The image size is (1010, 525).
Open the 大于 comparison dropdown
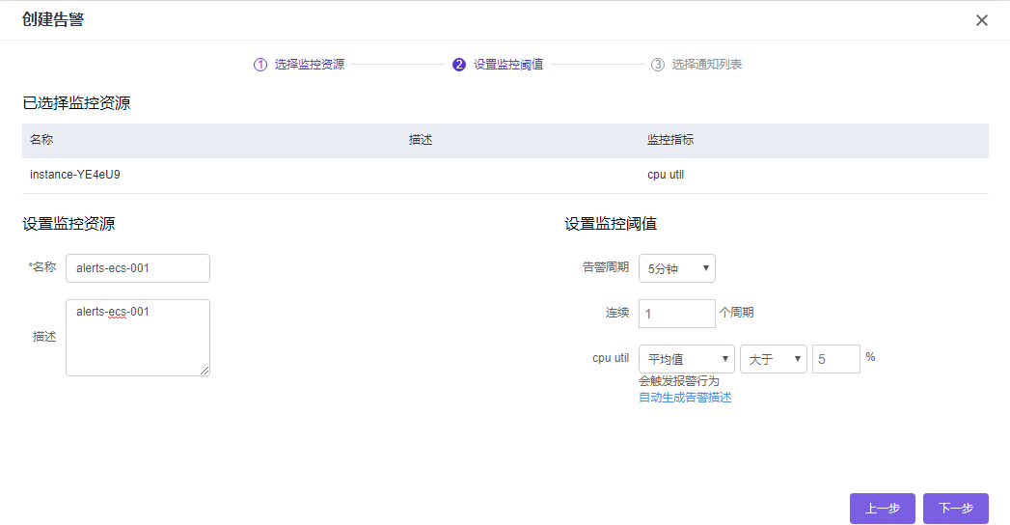point(774,359)
